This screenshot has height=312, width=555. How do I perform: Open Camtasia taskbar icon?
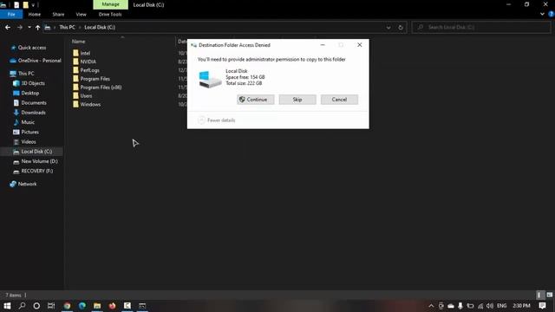pos(127,306)
